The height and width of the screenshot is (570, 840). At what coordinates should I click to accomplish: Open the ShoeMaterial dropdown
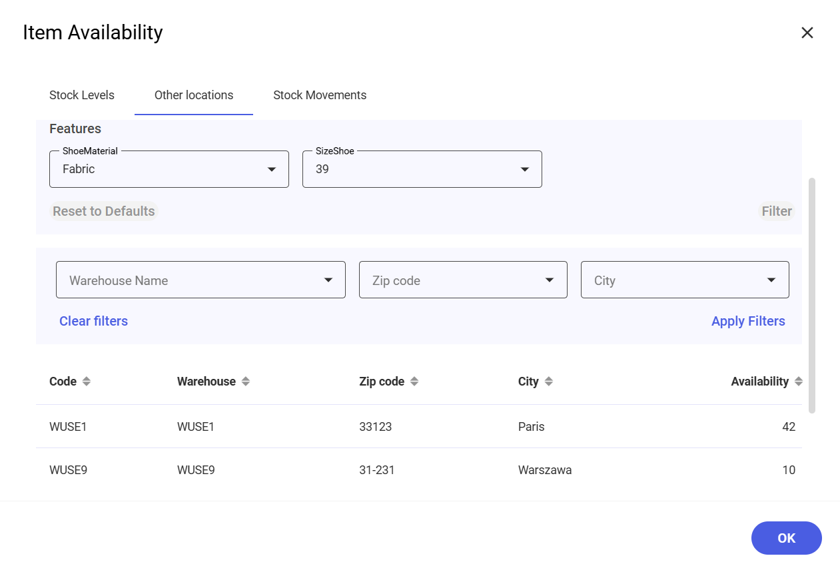pyautogui.click(x=169, y=169)
